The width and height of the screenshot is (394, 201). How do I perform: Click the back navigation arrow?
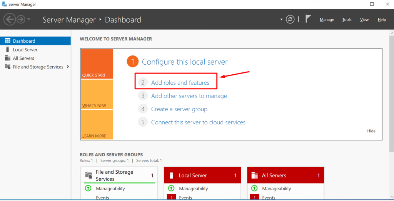10,19
